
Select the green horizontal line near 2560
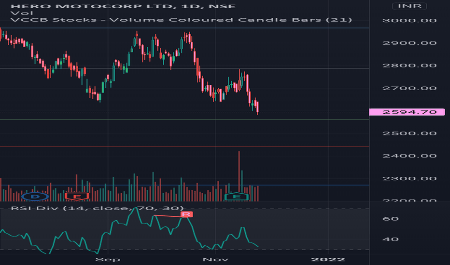184,120
